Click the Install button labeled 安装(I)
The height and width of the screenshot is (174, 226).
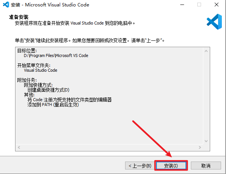[171, 166]
